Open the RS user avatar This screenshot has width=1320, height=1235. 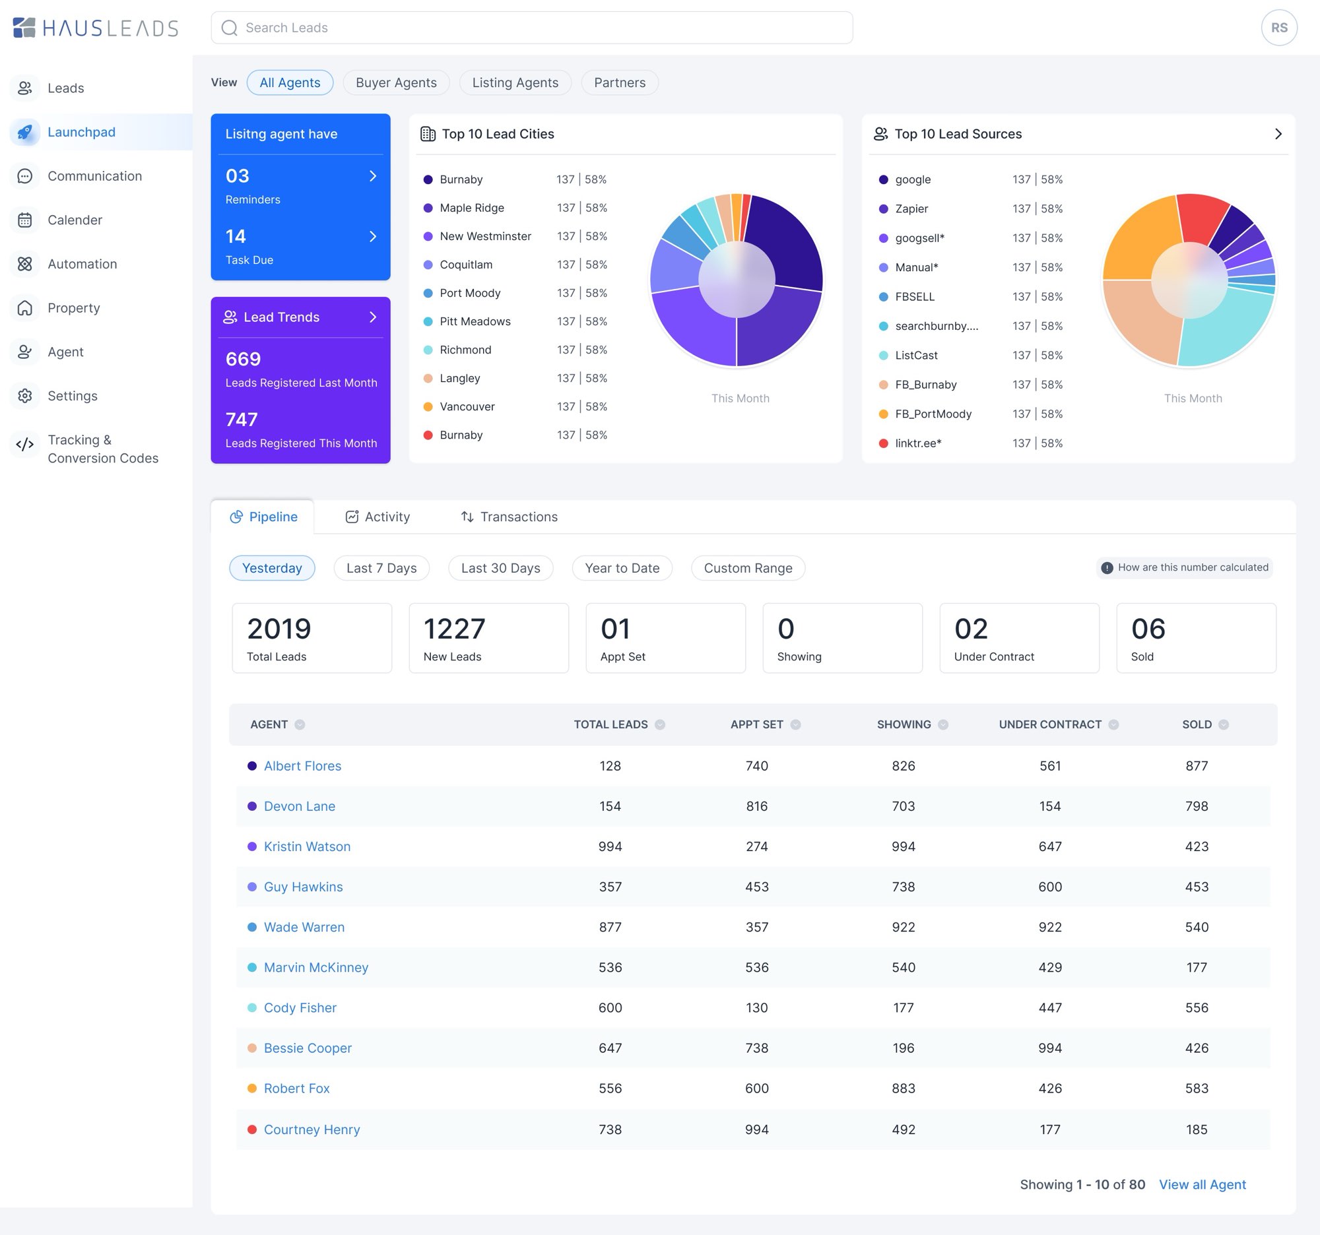(x=1279, y=28)
